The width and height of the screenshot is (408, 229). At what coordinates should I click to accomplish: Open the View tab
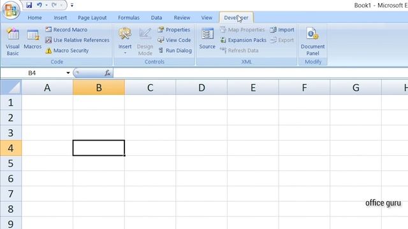pos(207,18)
